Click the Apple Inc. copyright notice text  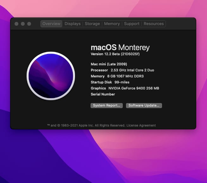pos(86,125)
